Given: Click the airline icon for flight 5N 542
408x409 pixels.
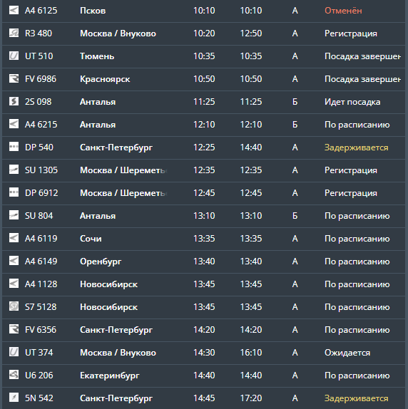Looking at the screenshot, I should pyautogui.click(x=14, y=398).
